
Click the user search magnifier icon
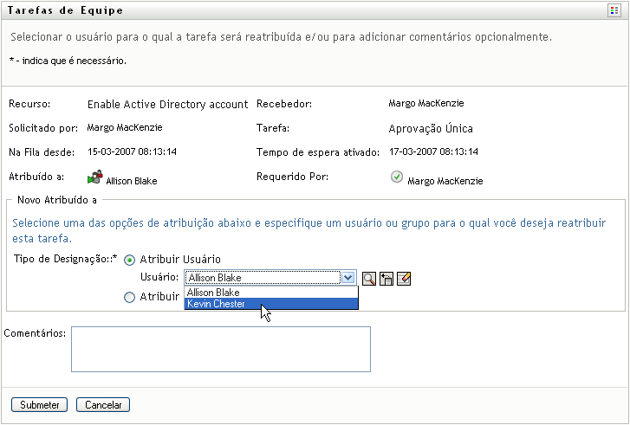(x=370, y=278)
